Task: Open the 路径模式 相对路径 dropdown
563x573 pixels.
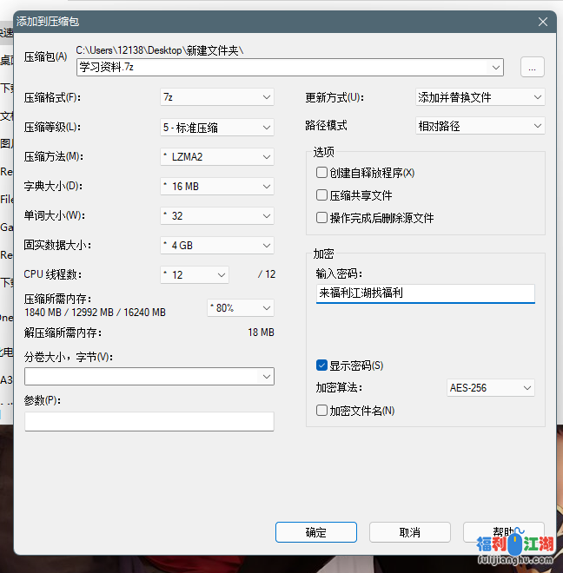Action: point(480,127)
